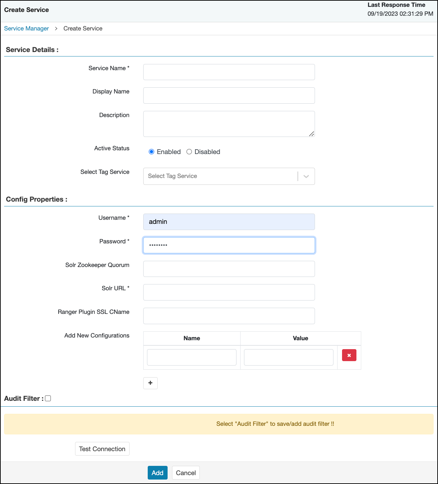The image size is (438, 484).
Task: Click the Add button
Action: [157, 473]
